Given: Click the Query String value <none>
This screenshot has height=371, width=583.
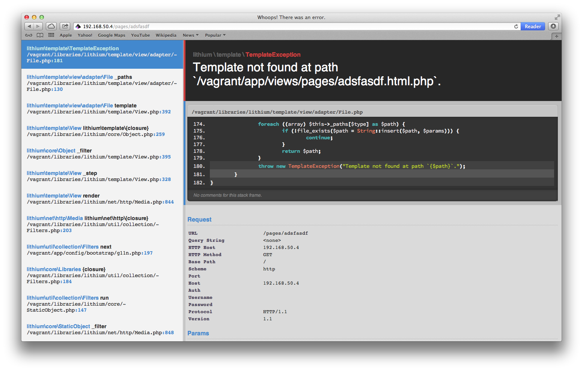Looking at the screenshot, I should pyautogui.click(x=272, y=240).
